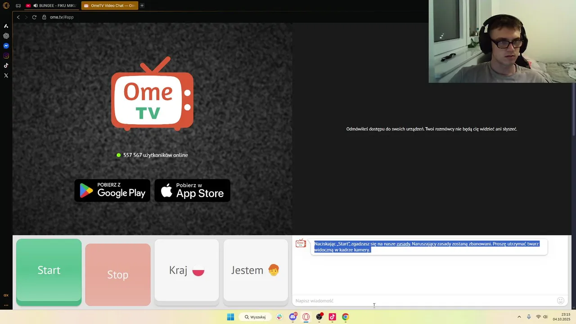Mute the BUNGEE tab via speaker icon

pos(36,5)
